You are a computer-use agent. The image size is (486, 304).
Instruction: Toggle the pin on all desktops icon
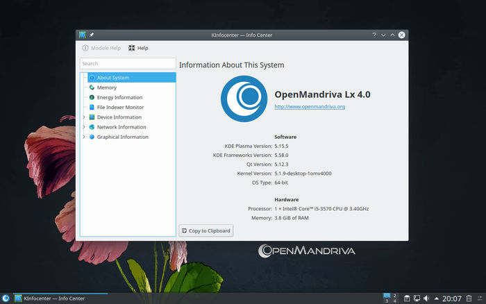click(92, 34)
